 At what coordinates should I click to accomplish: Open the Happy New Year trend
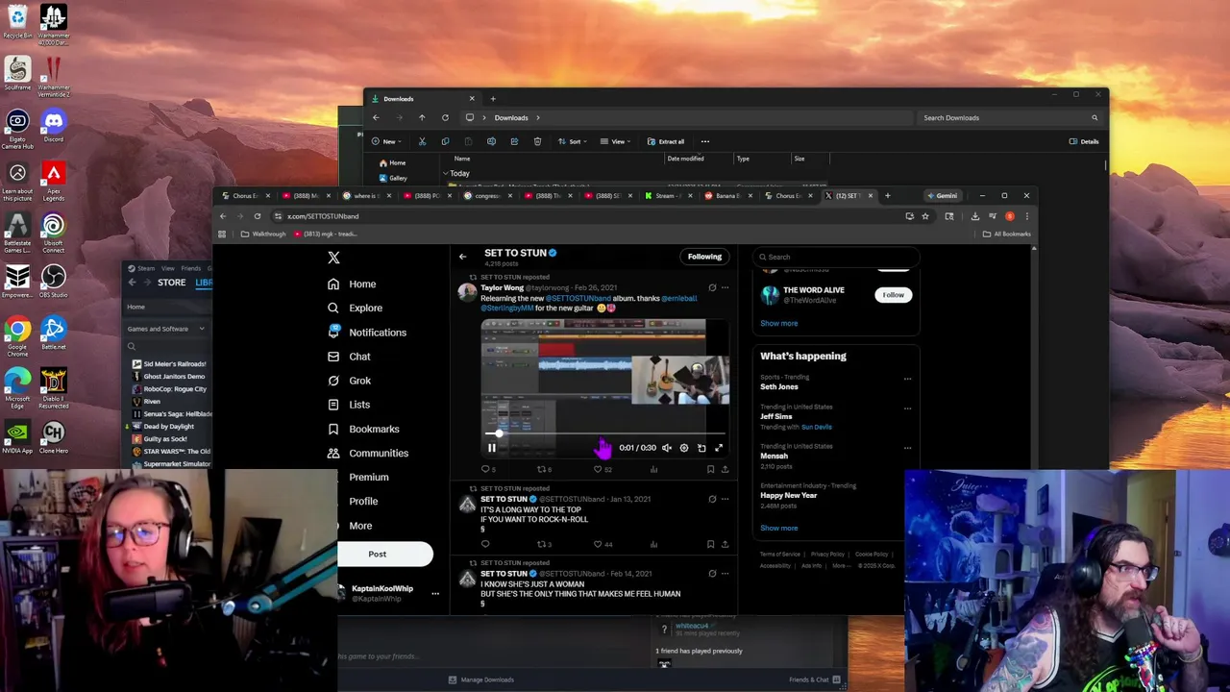pyautogui.click(x=788, y=495)
